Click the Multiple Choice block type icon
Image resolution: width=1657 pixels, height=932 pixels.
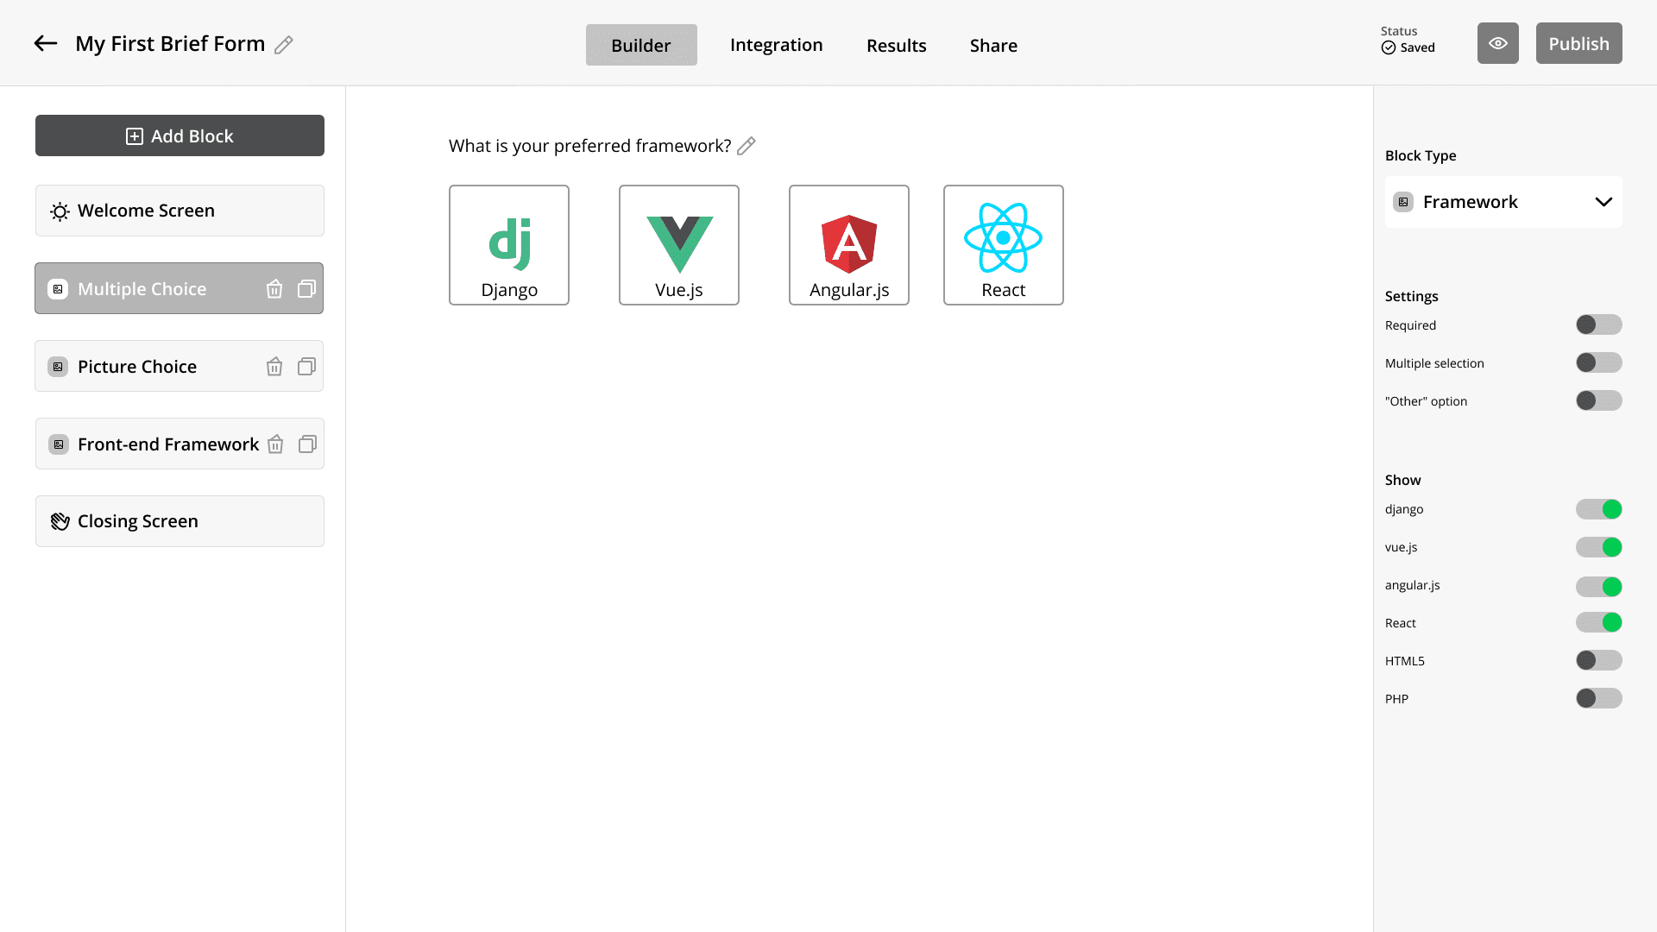58,289
